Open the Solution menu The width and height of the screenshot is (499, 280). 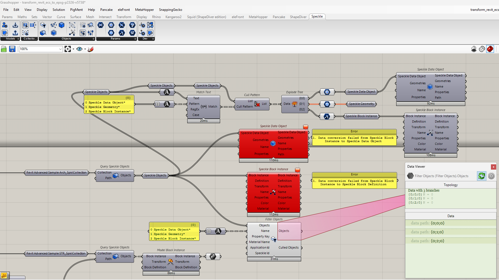click(59, 10)
